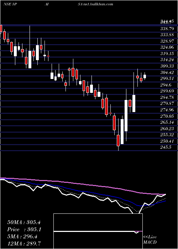Click the 328.97 price level label
The height and width of the screenshot is (249, 178).
(x=167, y=41)
